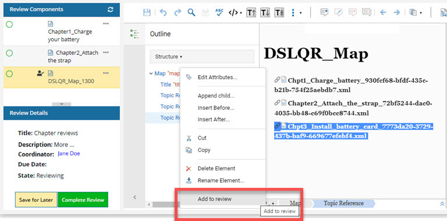Collapse the Map node in Outline tree
The width and height of the screenshot is (447, 221).
(151, 73)
